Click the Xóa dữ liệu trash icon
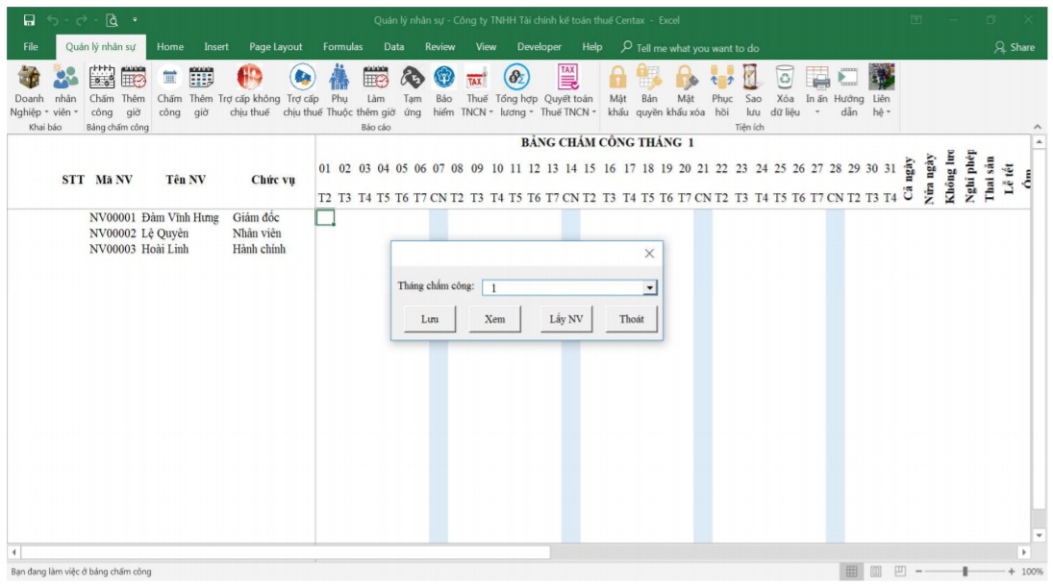The width and height of the screenshot is (1053, 588). [x=785, y=78]
